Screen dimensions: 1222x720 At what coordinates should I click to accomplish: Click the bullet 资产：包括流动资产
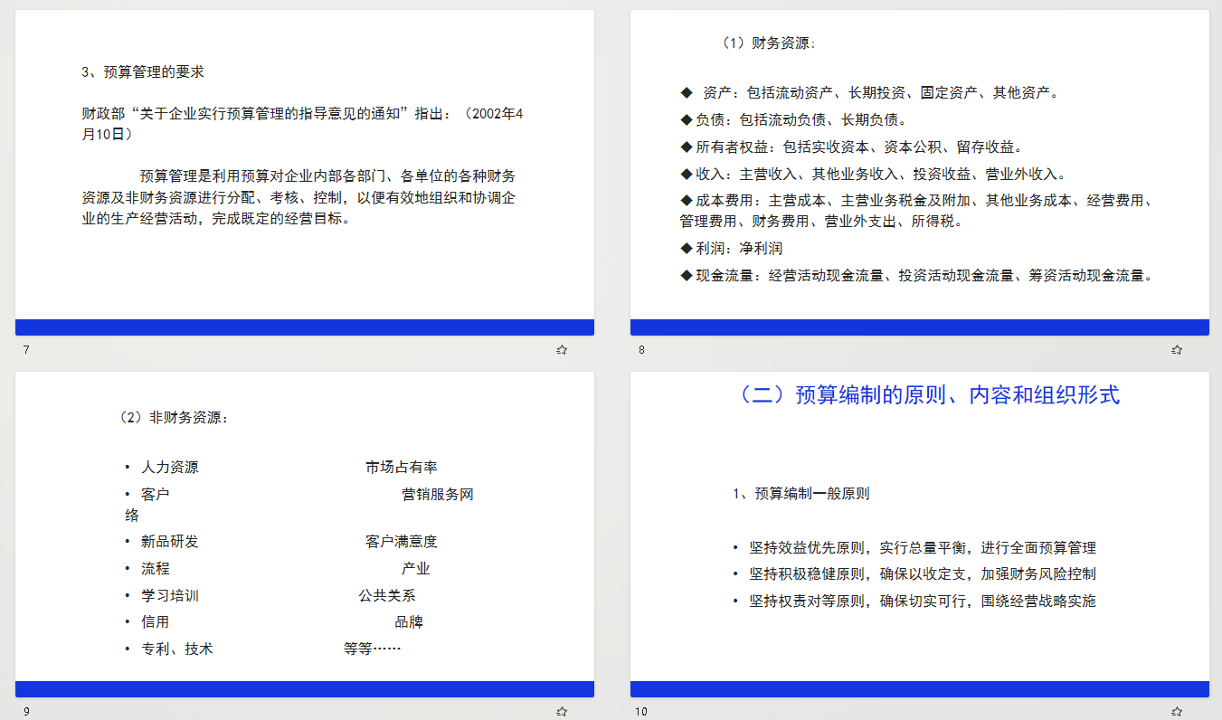click(869, 92)
